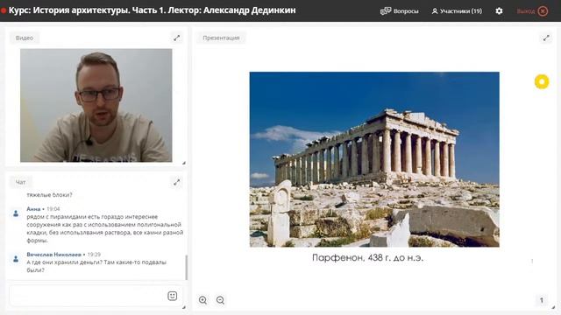Screen dimensions: 561x315
Task: Click the chat text 'тяжелые блоки?'
Action: [49, 195]
